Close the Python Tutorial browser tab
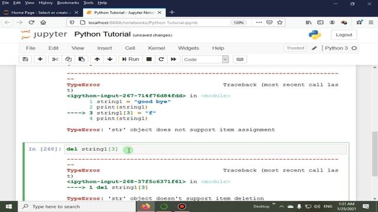 click(159, 12)
